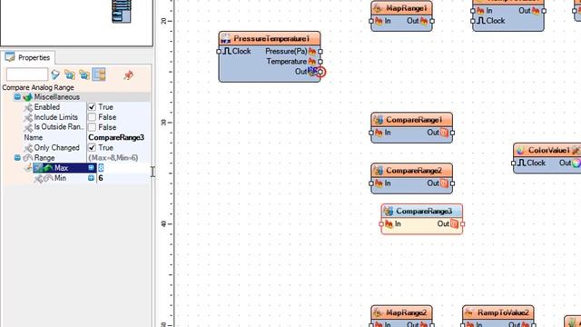Click CompareRange2 Out pin

[x=452, y=183]
